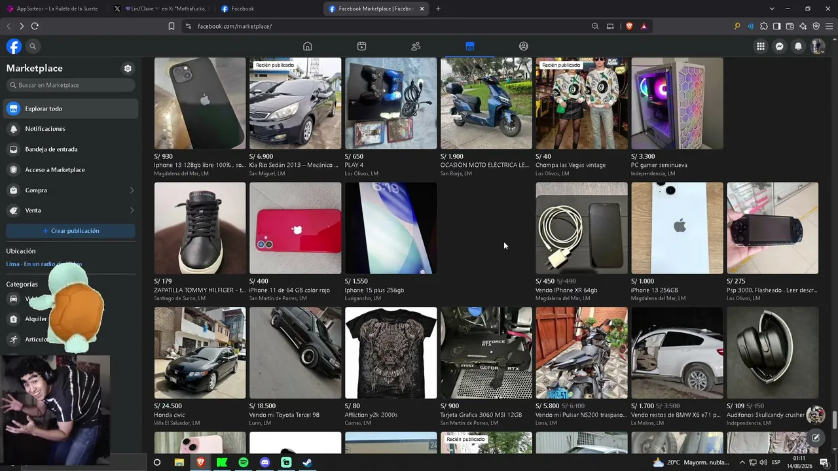Viewport: 838px width, 471px height.
Task: Open Steam from taskbar
Action: pos(308,462)
